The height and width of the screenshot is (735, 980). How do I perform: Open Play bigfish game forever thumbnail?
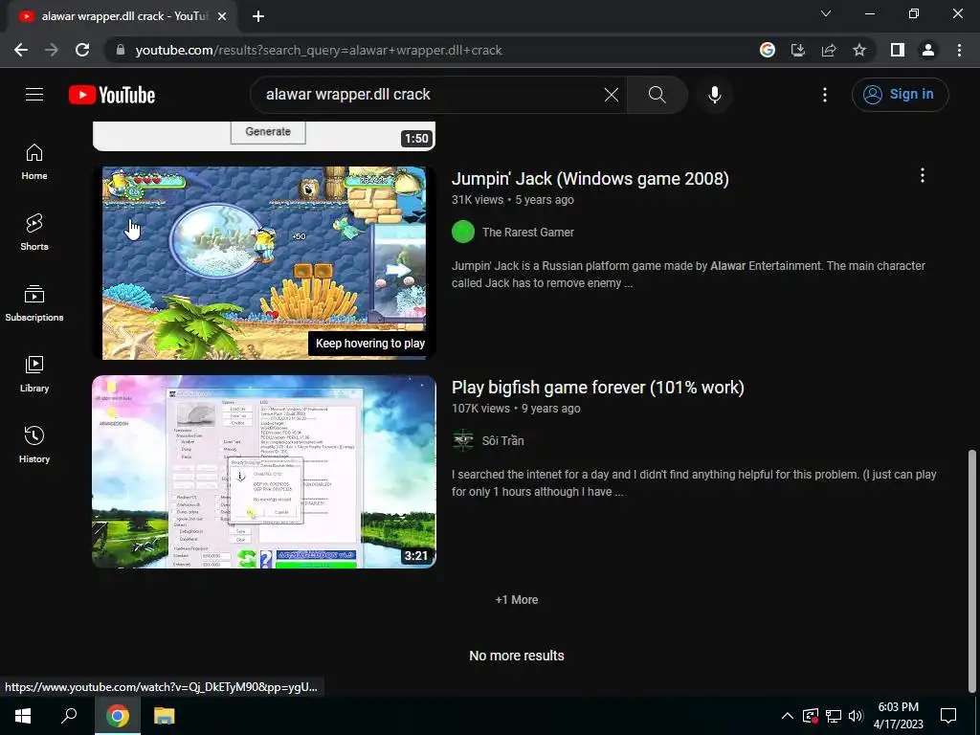pyautogui.click(x=264, y=472)
